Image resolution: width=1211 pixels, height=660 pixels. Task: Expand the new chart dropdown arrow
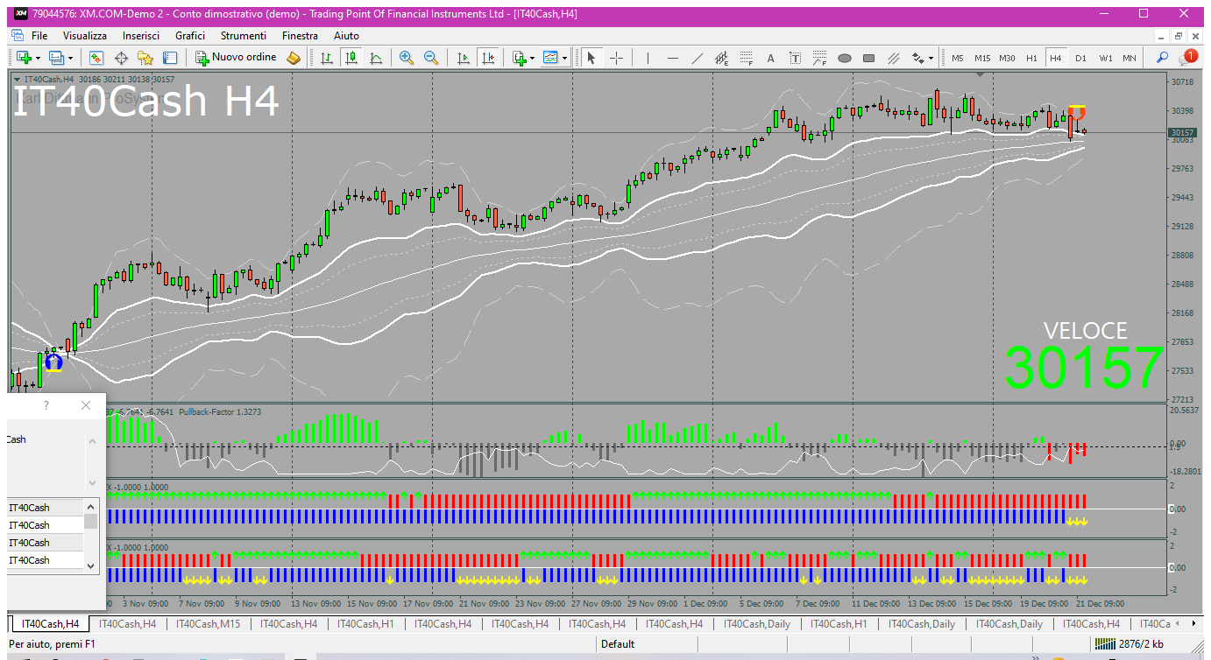[x=38, y=58]
